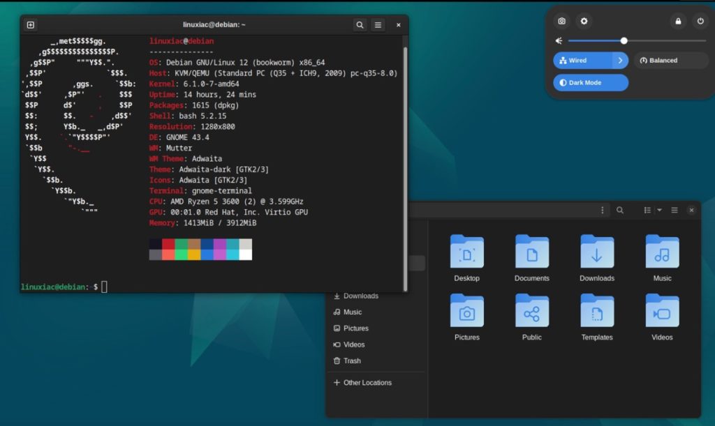Open Files view options dropdown arrow
Viewport: 715px width, 426px height.
659,211
